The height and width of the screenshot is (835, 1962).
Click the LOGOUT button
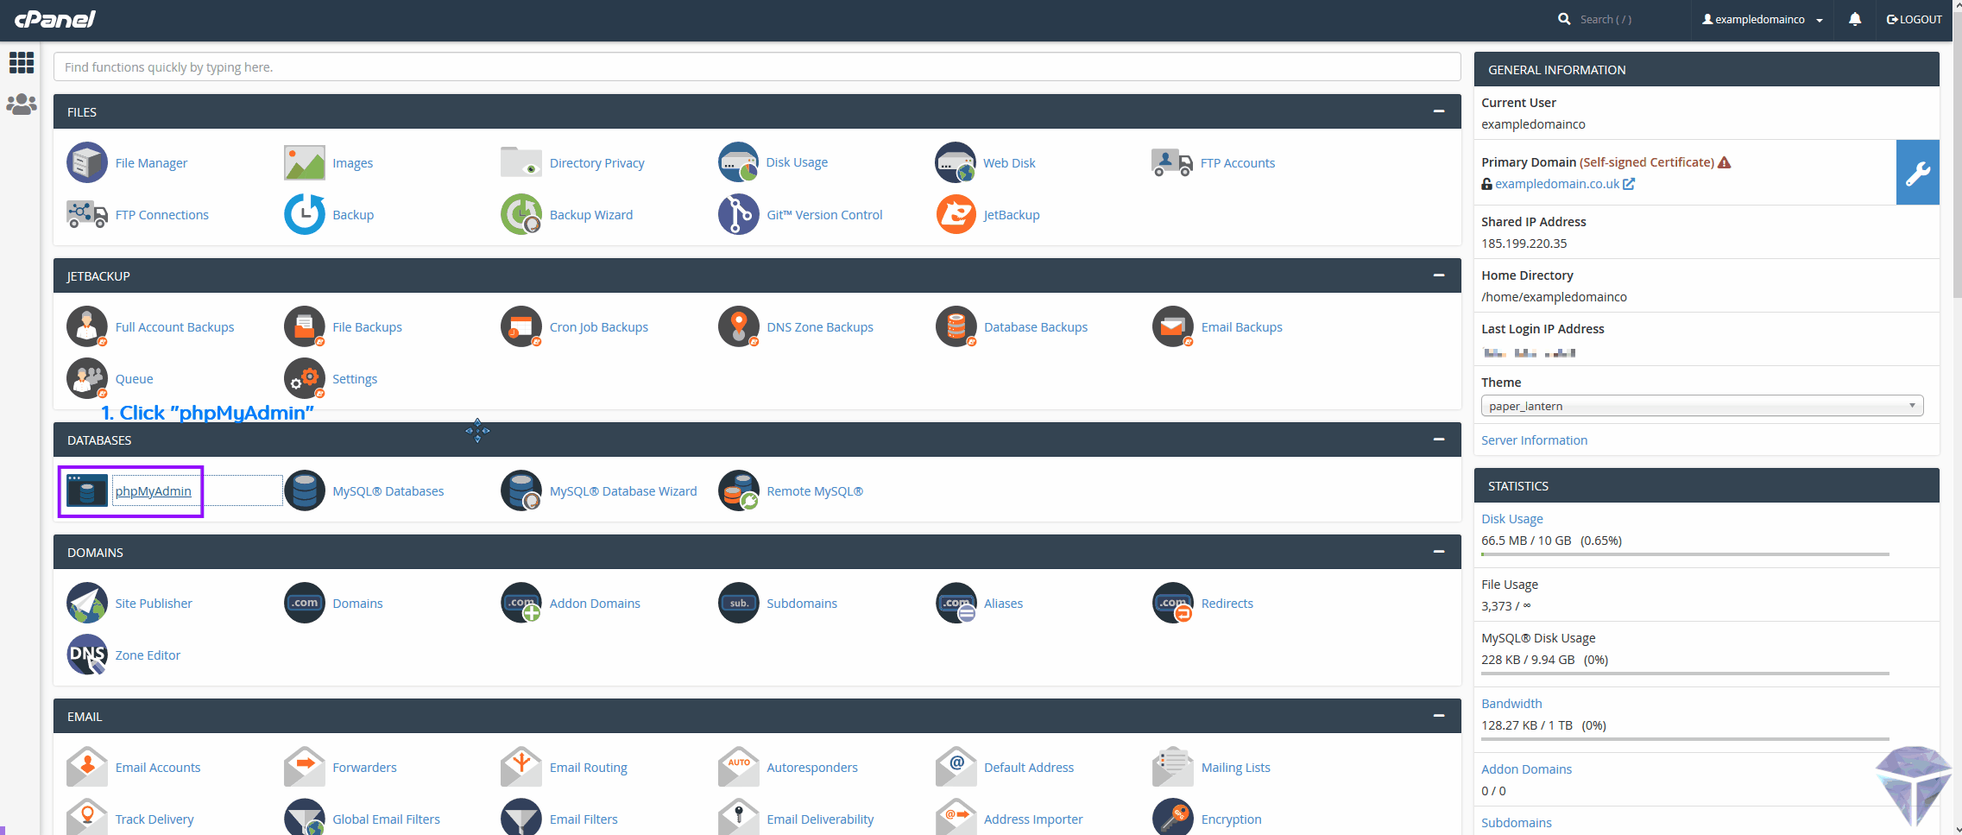pos(1914,19)
